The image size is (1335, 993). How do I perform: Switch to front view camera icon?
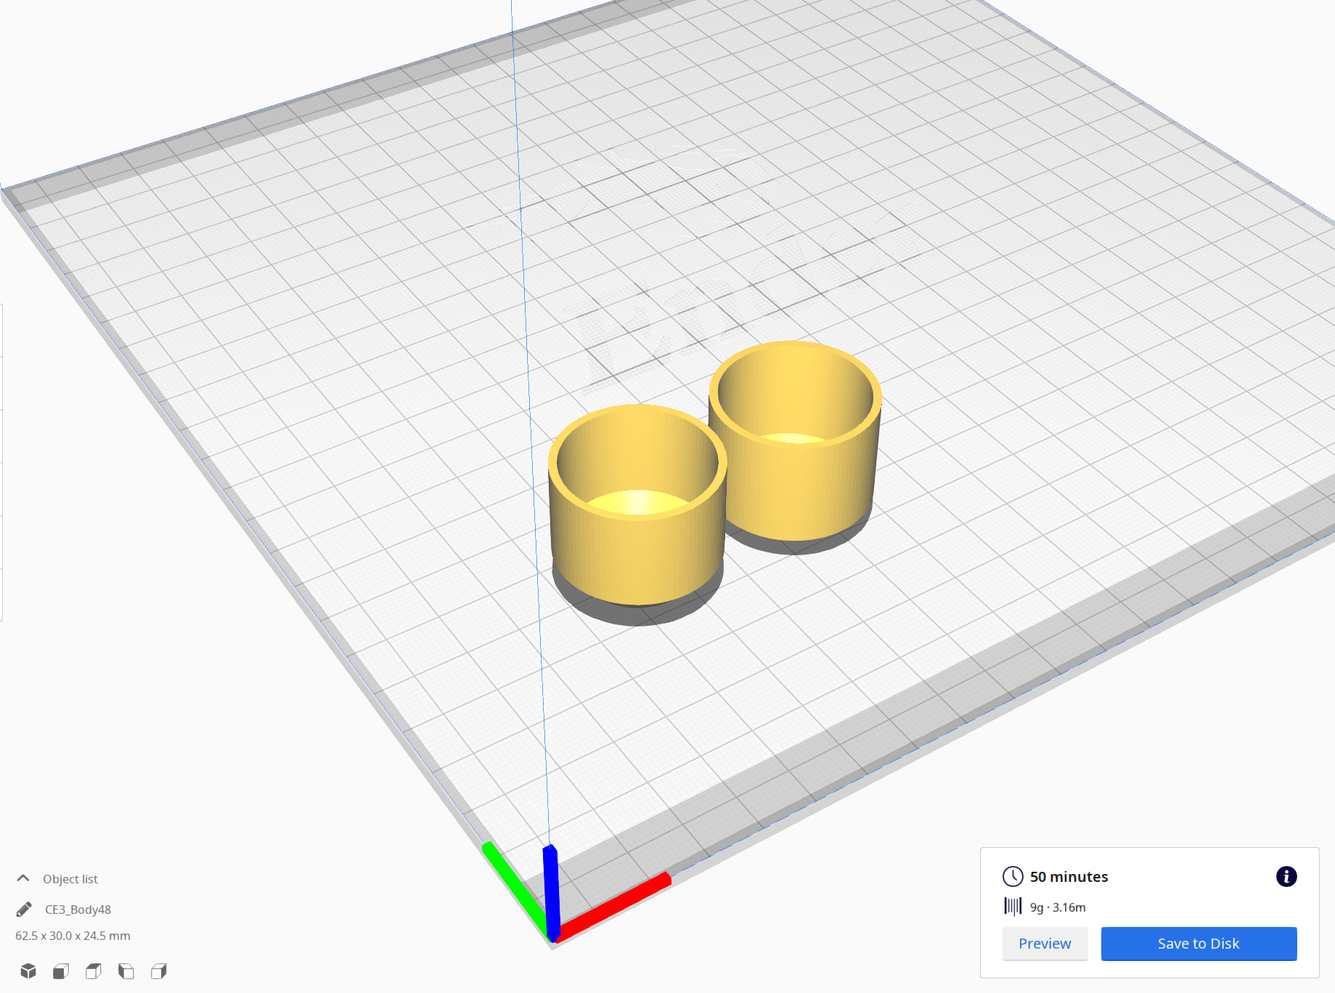point(61,971)
